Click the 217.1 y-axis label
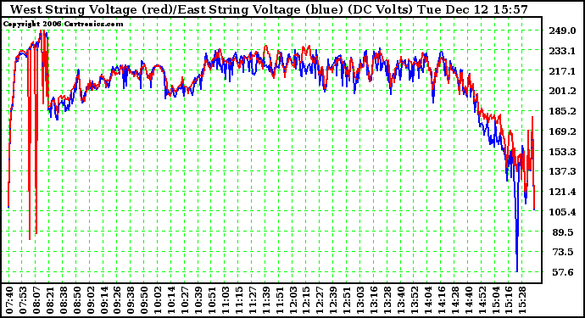The height and width of the screenshot is (318, 585). [562, 71]
